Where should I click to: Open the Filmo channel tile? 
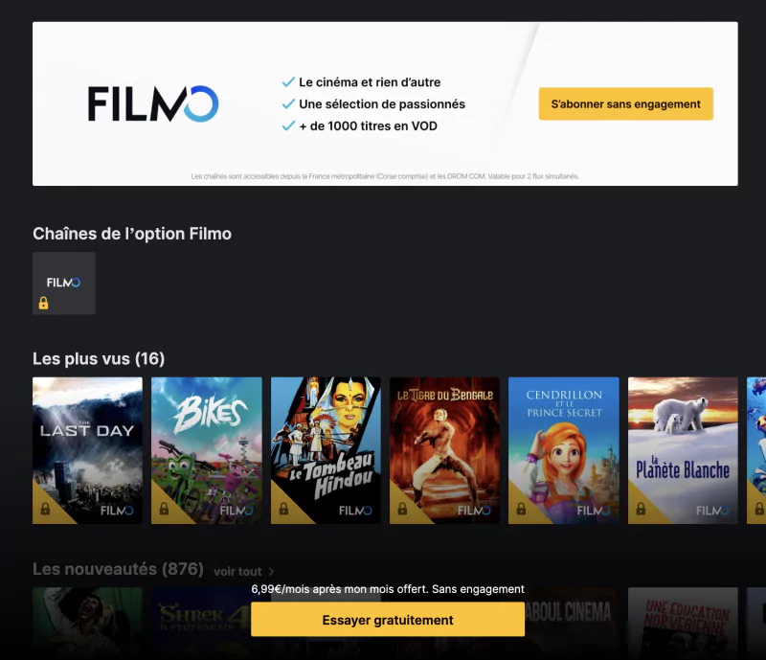point(64,284)
